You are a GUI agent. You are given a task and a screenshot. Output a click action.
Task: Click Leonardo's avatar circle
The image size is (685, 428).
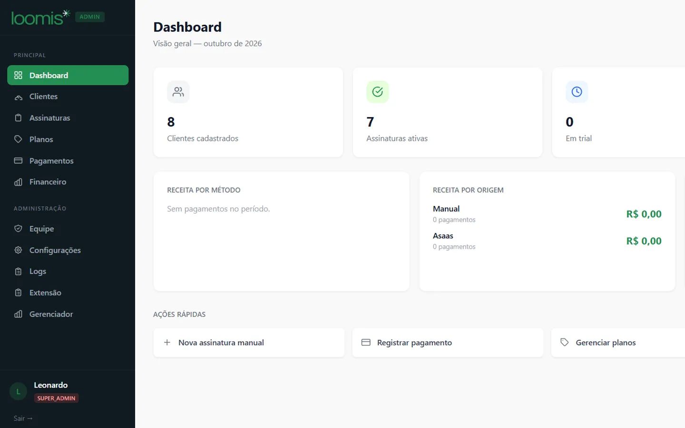tap(19, 391)
